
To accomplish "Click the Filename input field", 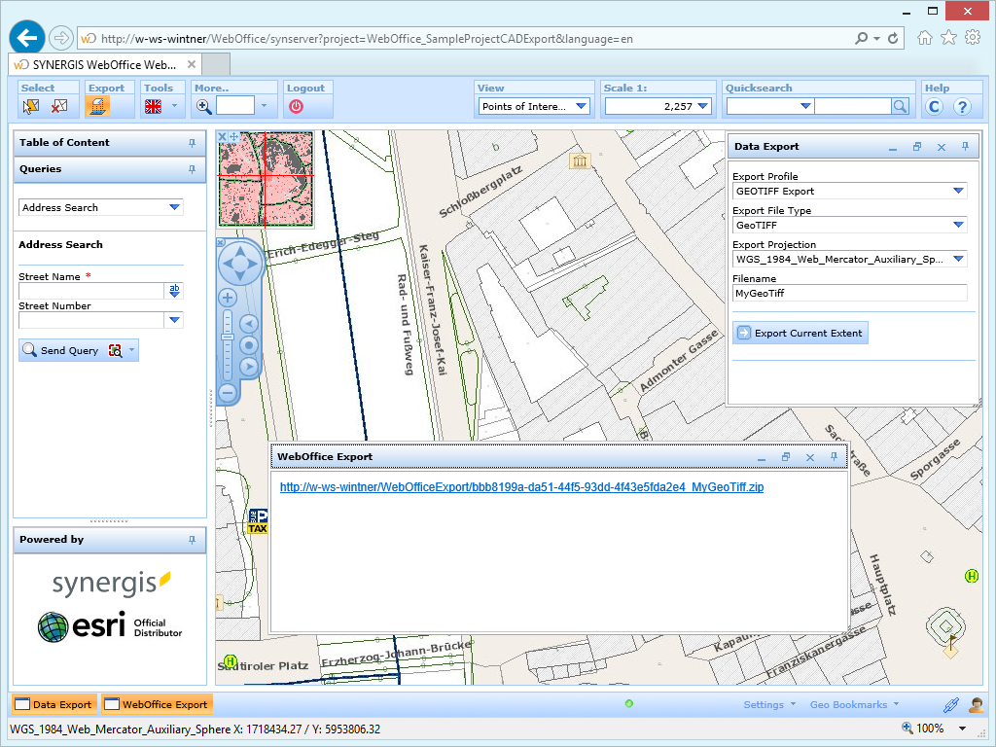I will (849, 293).
